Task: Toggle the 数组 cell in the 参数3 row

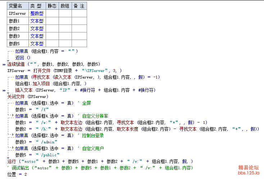Action: (x=65, y=36)
